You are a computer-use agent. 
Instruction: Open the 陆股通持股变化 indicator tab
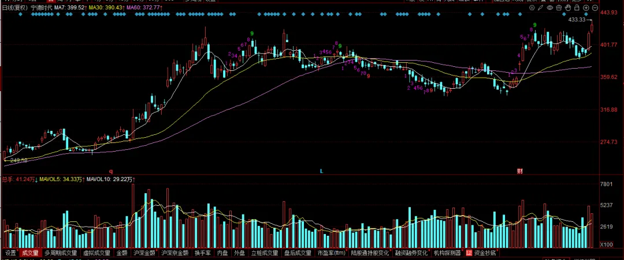click(x=370, y=253)
